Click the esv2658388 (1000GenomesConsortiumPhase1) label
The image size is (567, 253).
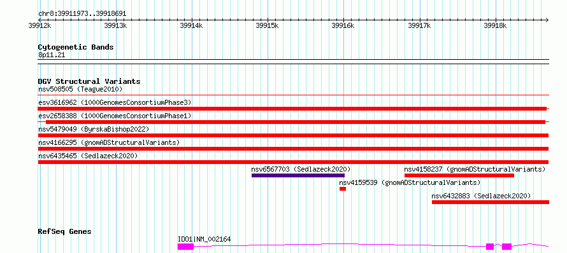115,116
